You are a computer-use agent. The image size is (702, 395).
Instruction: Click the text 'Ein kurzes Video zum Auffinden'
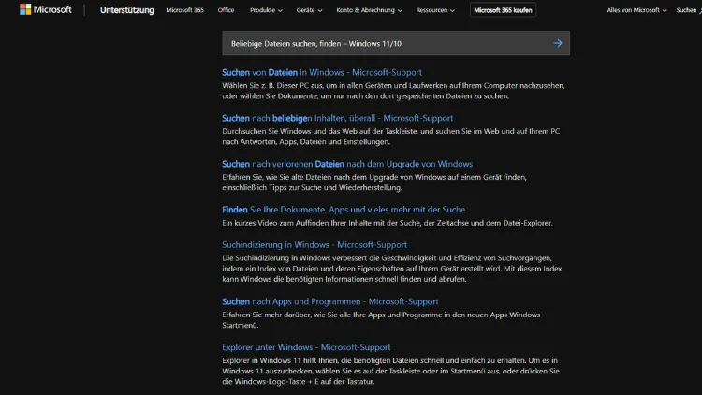[274, 223]
